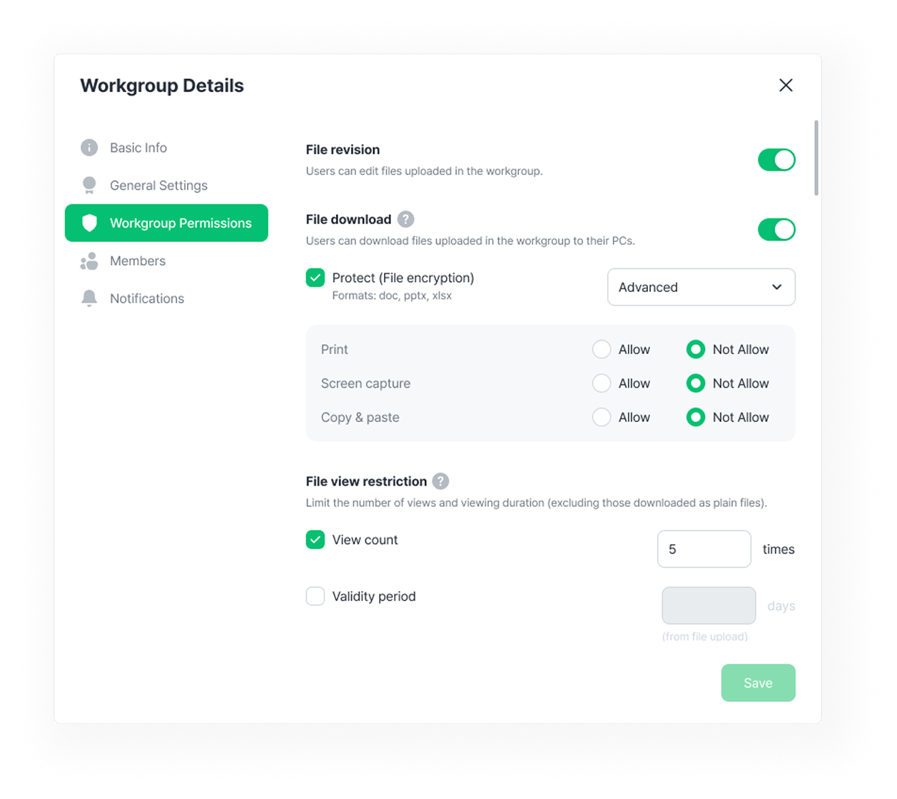Open help tooltip beside File download
This screenshot has height=799, width=897.
[x=405, y=219]
